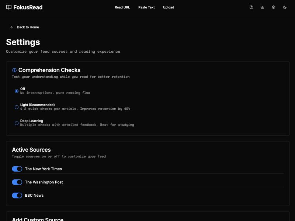This screenshot has height=221, width=295.
Task: Open the Paste Text menu item
Action: point(146,7)
